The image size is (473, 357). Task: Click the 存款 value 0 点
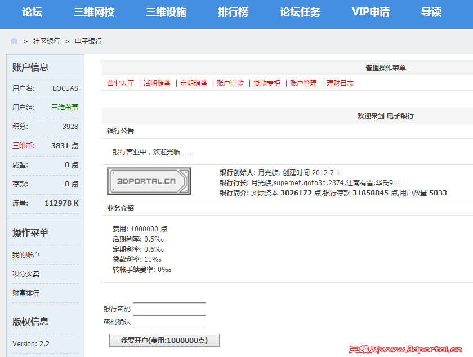(x=72, y=184)
